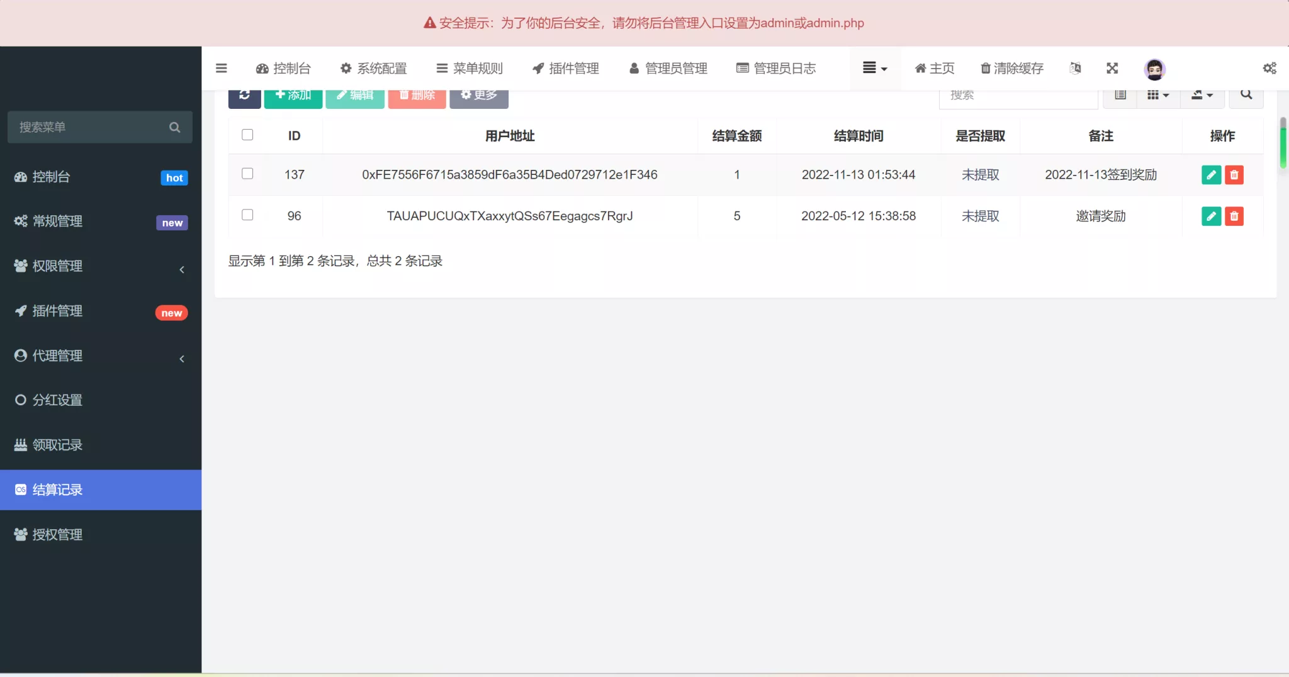Select the row checkbox for ID 96
The width and height of the screenshot is (1289, 677).
tap(247, 215)
